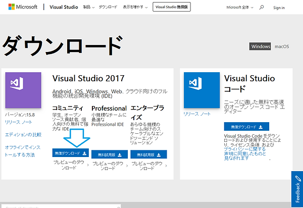Switch to the macOS platform toggle

coord(282,46)
